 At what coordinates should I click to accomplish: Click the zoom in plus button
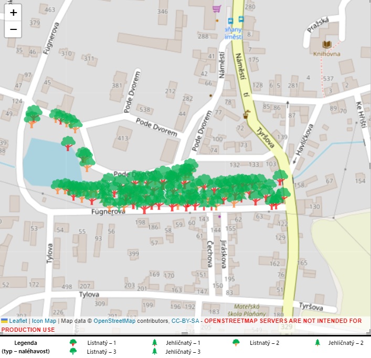tap(13, 13)
